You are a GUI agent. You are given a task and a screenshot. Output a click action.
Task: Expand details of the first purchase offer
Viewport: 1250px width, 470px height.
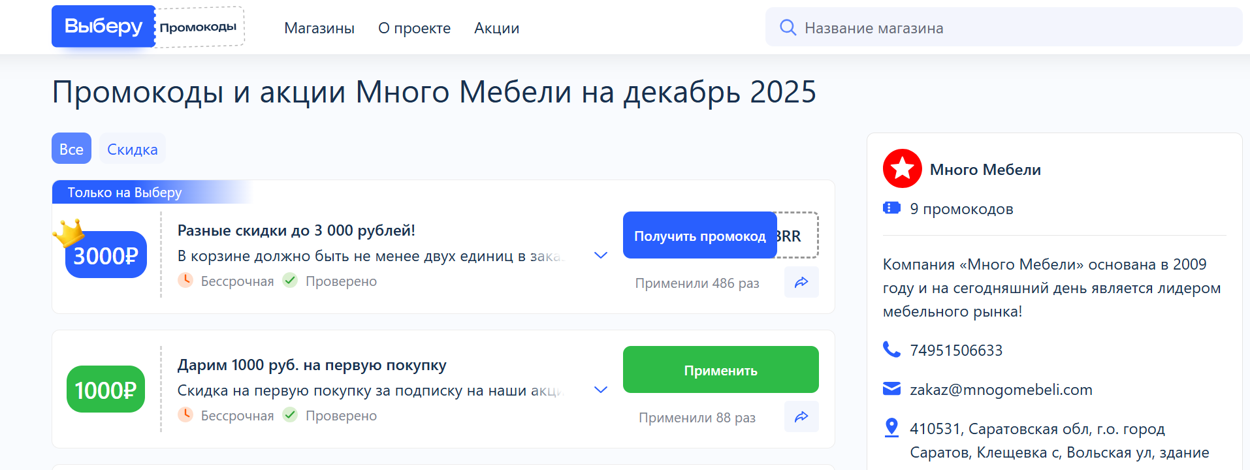point(601,390)
